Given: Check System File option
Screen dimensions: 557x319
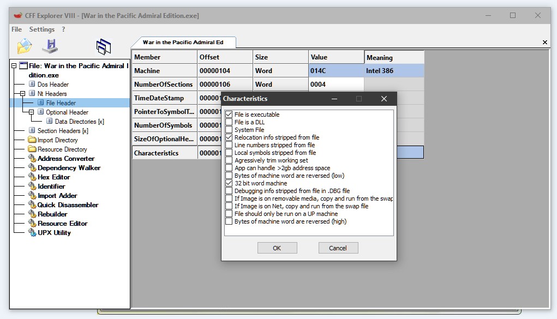Looking at the screenshot, I should (x=229, y=130).
